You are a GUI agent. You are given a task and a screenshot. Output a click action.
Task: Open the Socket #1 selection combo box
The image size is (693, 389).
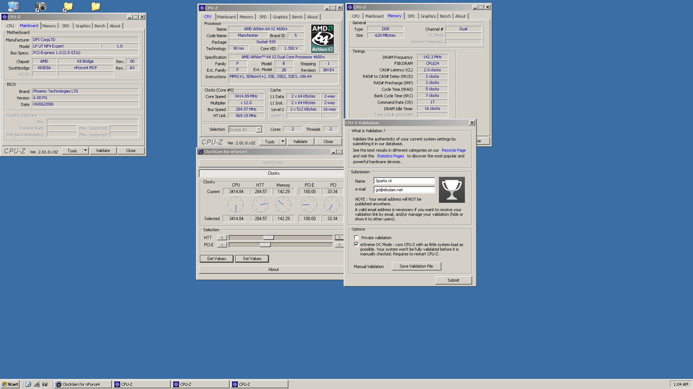pyautogui.click(x=245, y=130)
